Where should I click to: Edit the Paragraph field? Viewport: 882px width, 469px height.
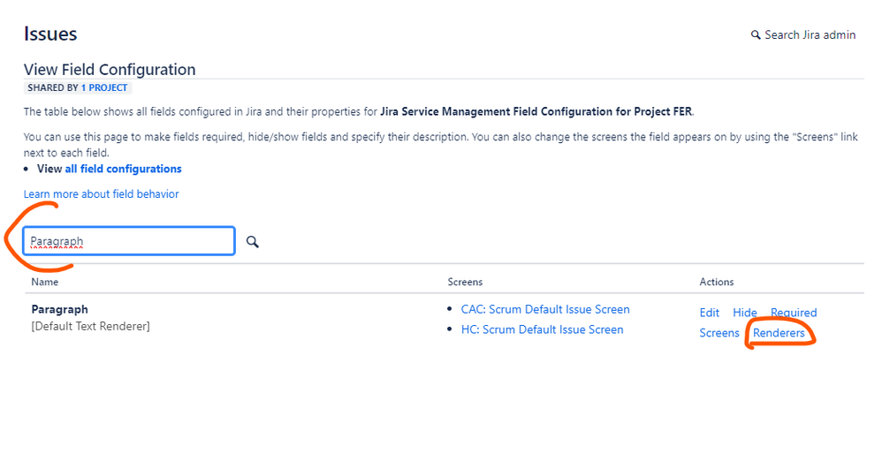pos(710,313)
